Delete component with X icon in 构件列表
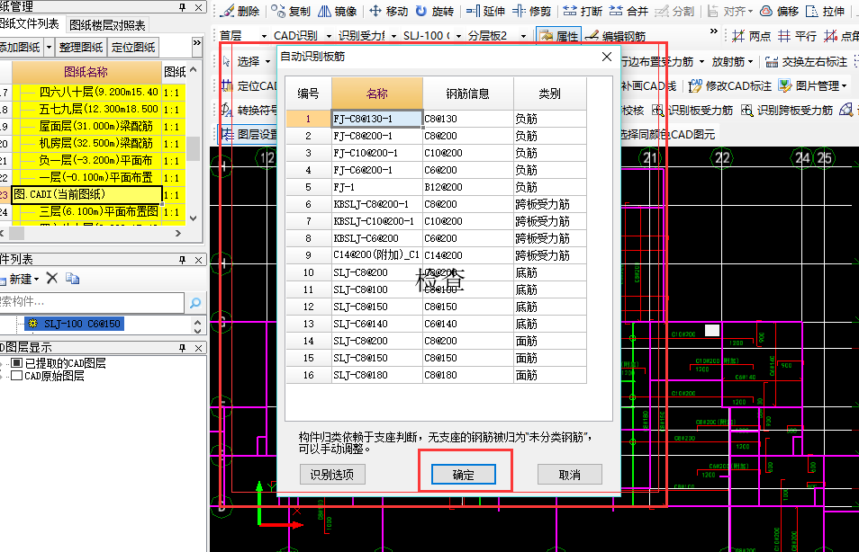The image size is (859, 552). 51,278
